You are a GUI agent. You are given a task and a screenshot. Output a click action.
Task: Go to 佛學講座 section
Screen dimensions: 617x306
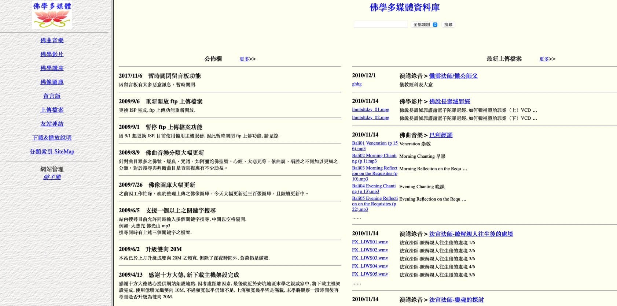(52, 68)
